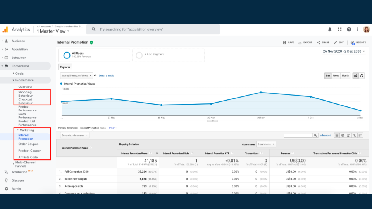The image size is (372, 209).
Task: Select the Percentage pie view icon
Action: (x=343, y=135)
